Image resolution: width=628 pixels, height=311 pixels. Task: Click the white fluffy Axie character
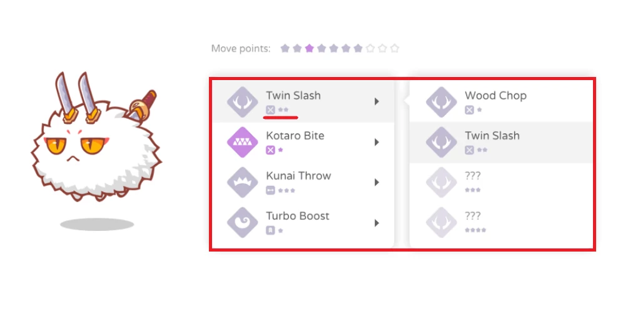97,150
